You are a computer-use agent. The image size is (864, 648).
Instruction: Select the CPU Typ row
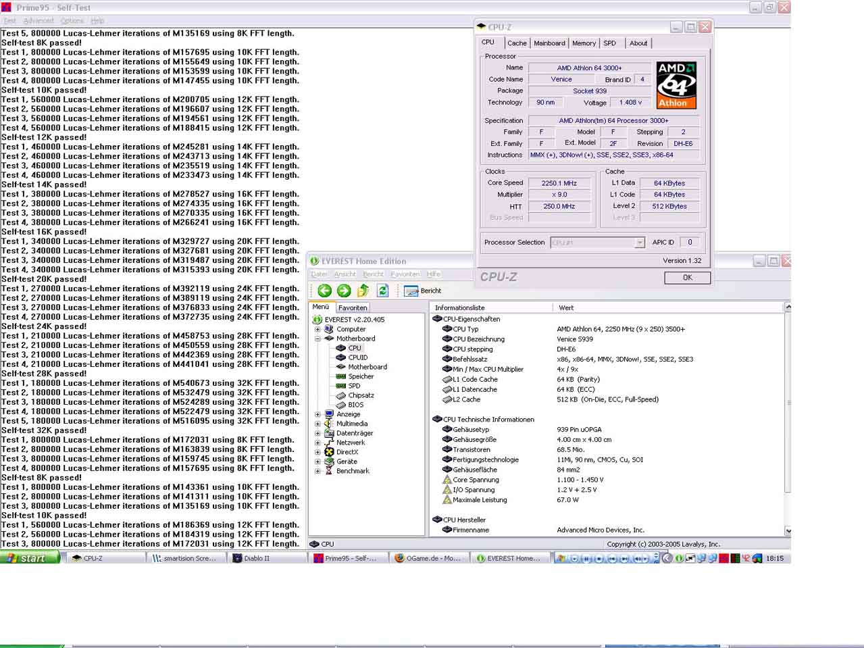pyautogui.click(x=607, y=329)
